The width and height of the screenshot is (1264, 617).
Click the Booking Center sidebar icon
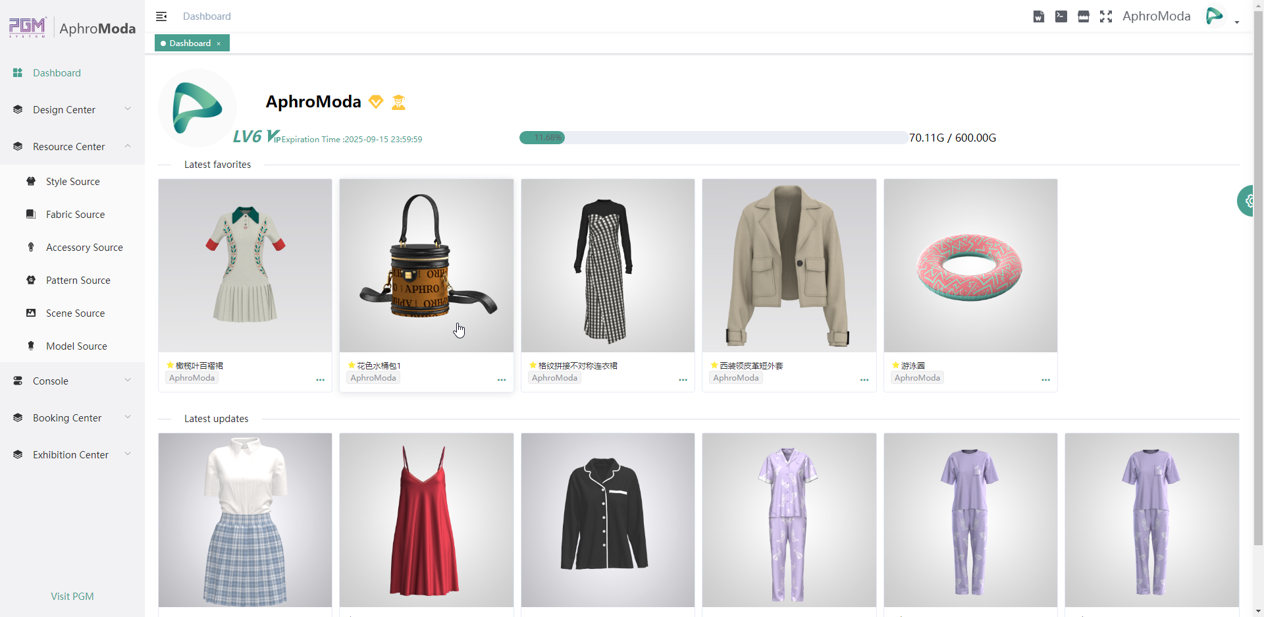pos(18,418)
